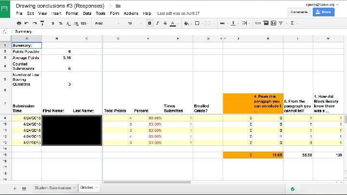Open the Form menu
The image size is (347, 195).
(114, 13)
